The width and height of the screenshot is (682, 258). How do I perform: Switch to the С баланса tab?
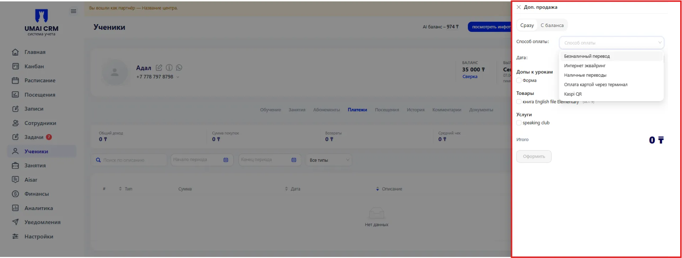coord(552,25)
